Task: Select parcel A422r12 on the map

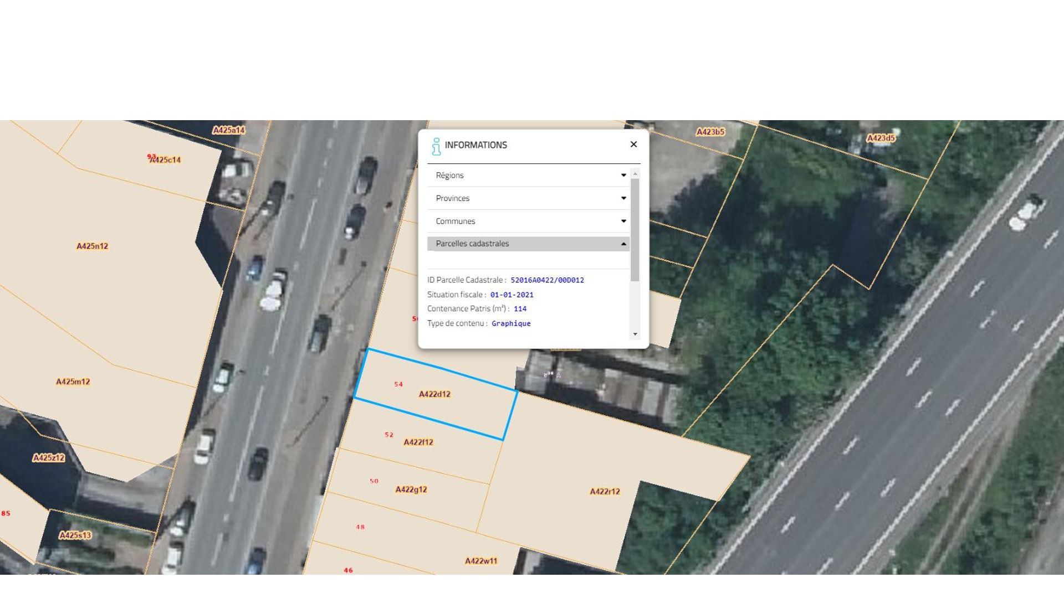Action: click(605, 492)
